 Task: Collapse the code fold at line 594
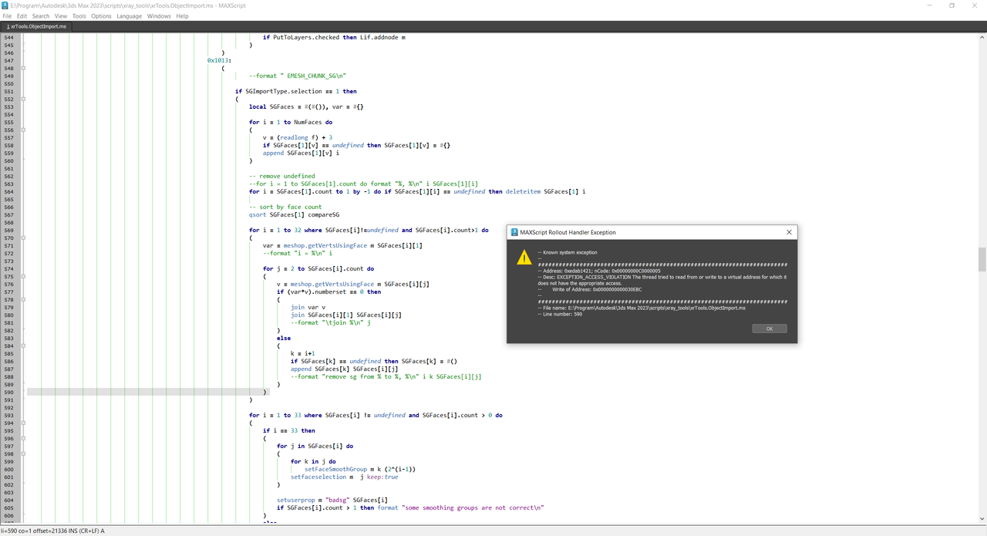coord(23,423)
